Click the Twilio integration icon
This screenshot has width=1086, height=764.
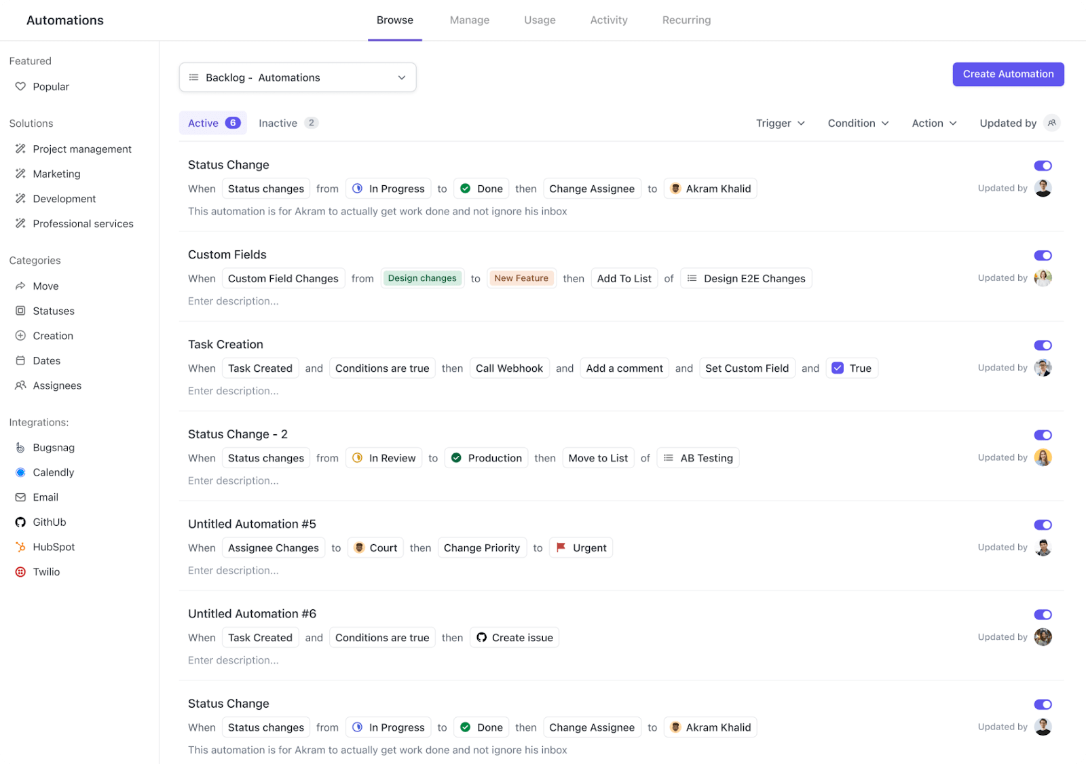20,571
